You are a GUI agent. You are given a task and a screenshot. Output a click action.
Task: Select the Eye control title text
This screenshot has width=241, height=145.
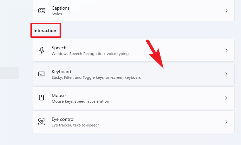click(63, 119)
